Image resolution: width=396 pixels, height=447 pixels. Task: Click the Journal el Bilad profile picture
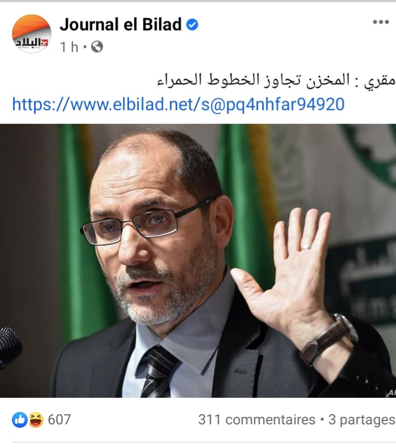point(31,33)
